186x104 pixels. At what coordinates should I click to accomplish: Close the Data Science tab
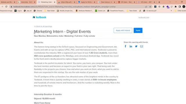[115, 2]
